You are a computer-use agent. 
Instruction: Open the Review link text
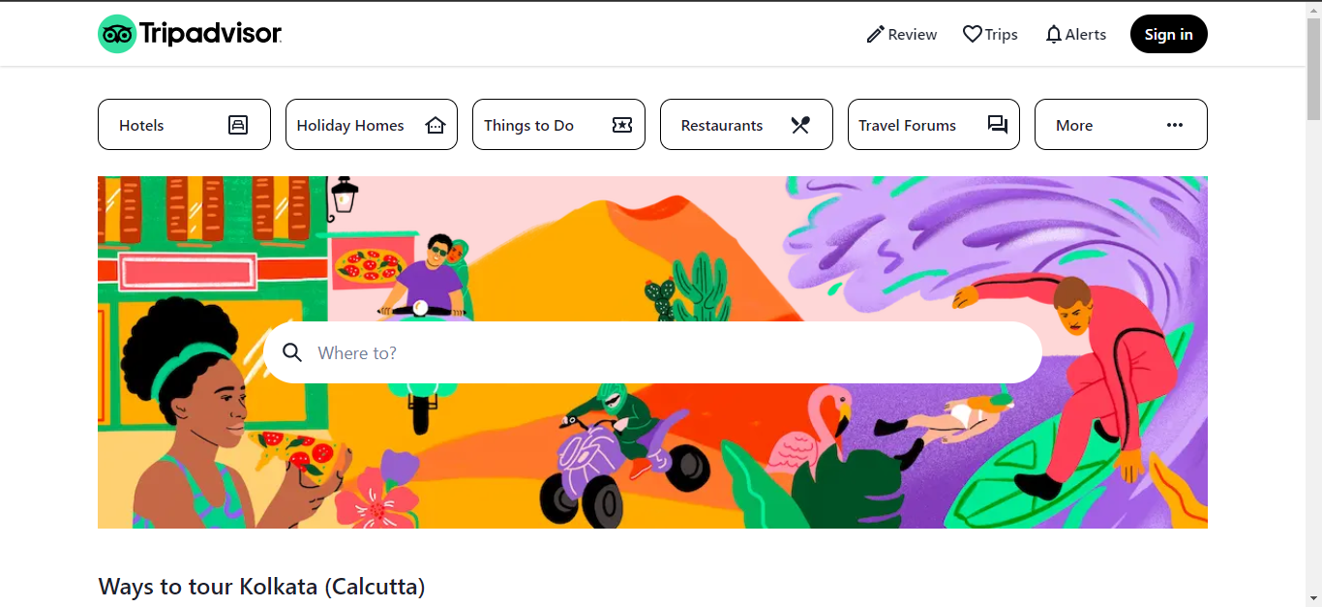(x=913, y=35)
